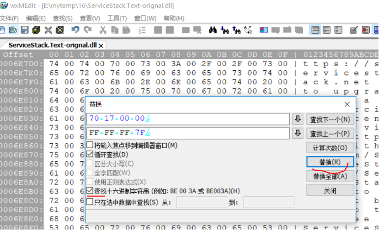Enable 将输入焦点移到编辑器窗口 checkbox
Image resolution: width=379 pixels, height=231 pixels.
pyautogui.click(x=89, y=146)
